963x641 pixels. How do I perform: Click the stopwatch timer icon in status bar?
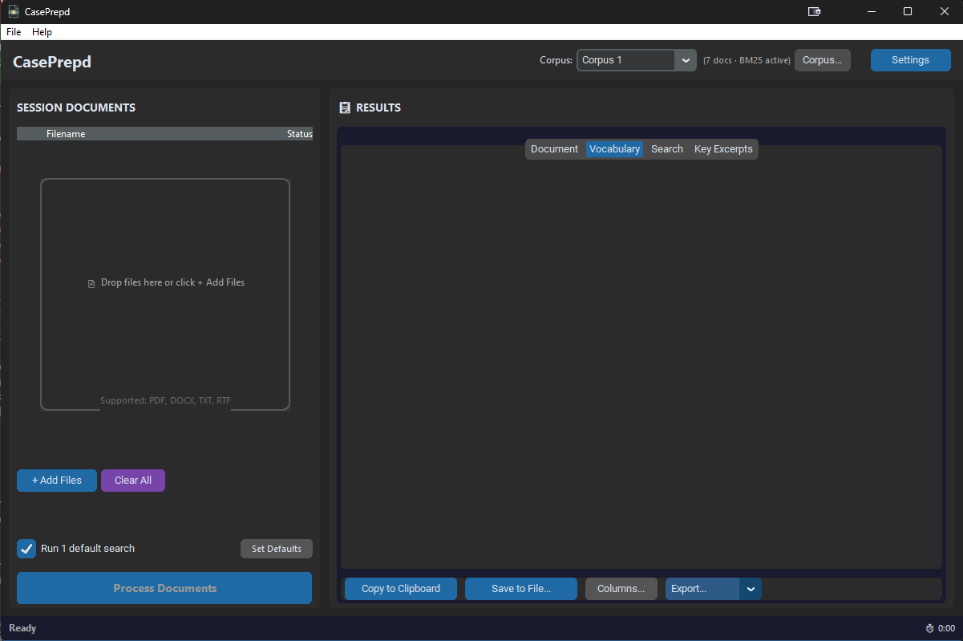click(x=929, y=628)
